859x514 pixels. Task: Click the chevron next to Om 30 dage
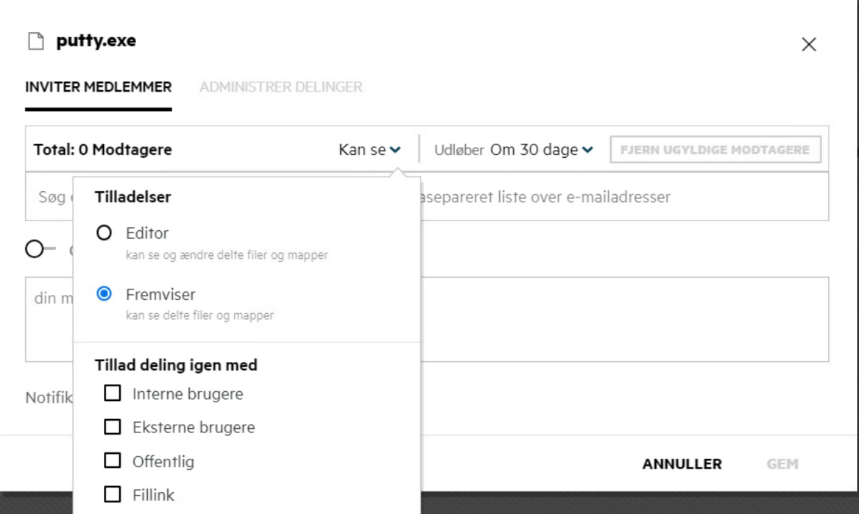point(587,150)
